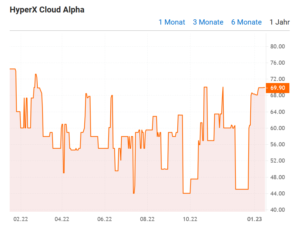Select the 08.22 date on the time axis
Viewport: 297px width, 228px height.
point(147,219)
